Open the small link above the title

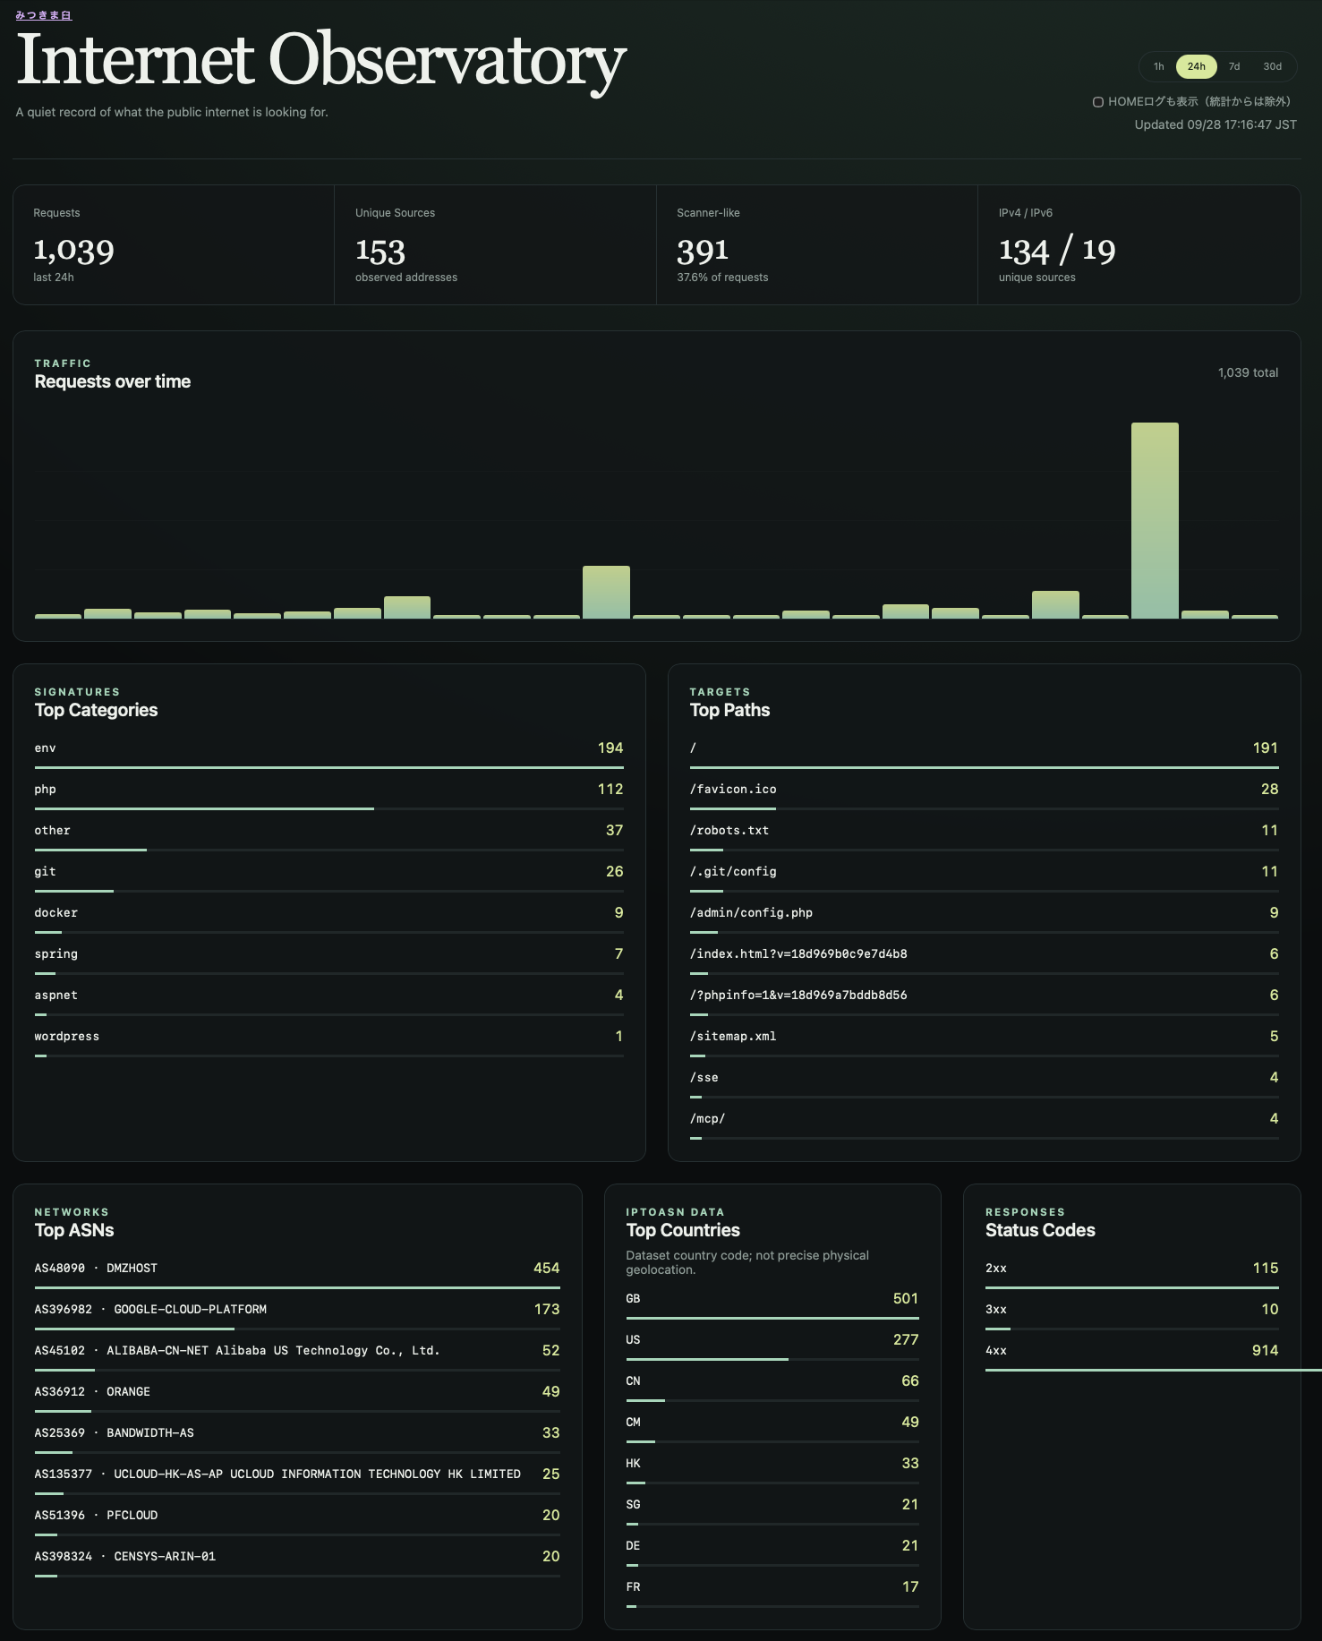[x=43, y=15]
